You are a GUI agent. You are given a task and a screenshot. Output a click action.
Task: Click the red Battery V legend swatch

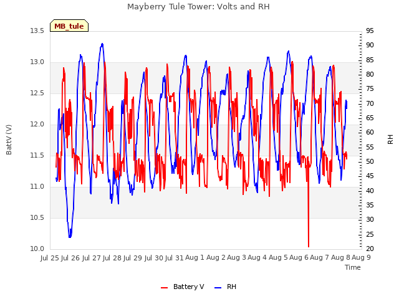[x=165, y=288]
